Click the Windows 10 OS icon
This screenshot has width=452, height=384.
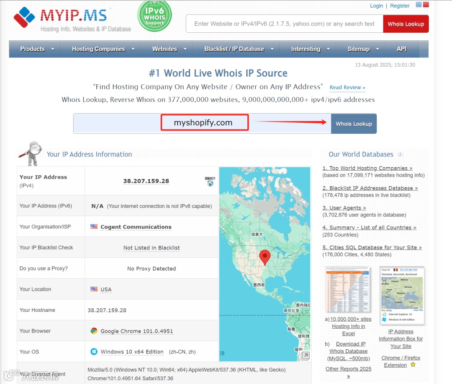(94, 352)
